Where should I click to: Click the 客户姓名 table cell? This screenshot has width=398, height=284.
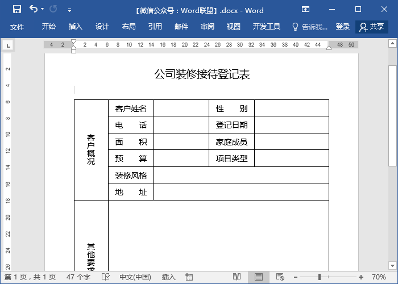[x=131, y=108]
